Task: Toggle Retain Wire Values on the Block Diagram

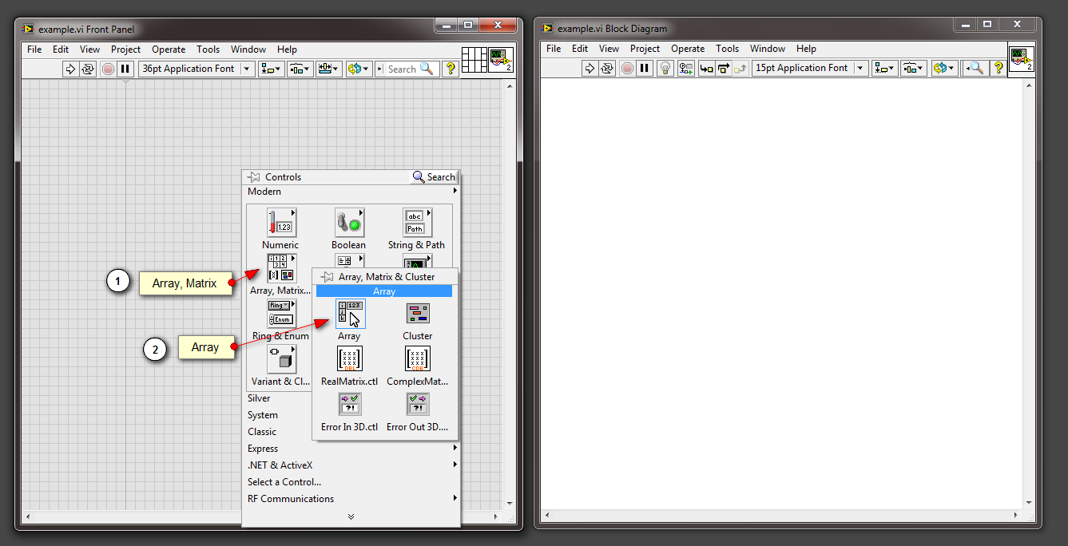Action: [685, 68]
